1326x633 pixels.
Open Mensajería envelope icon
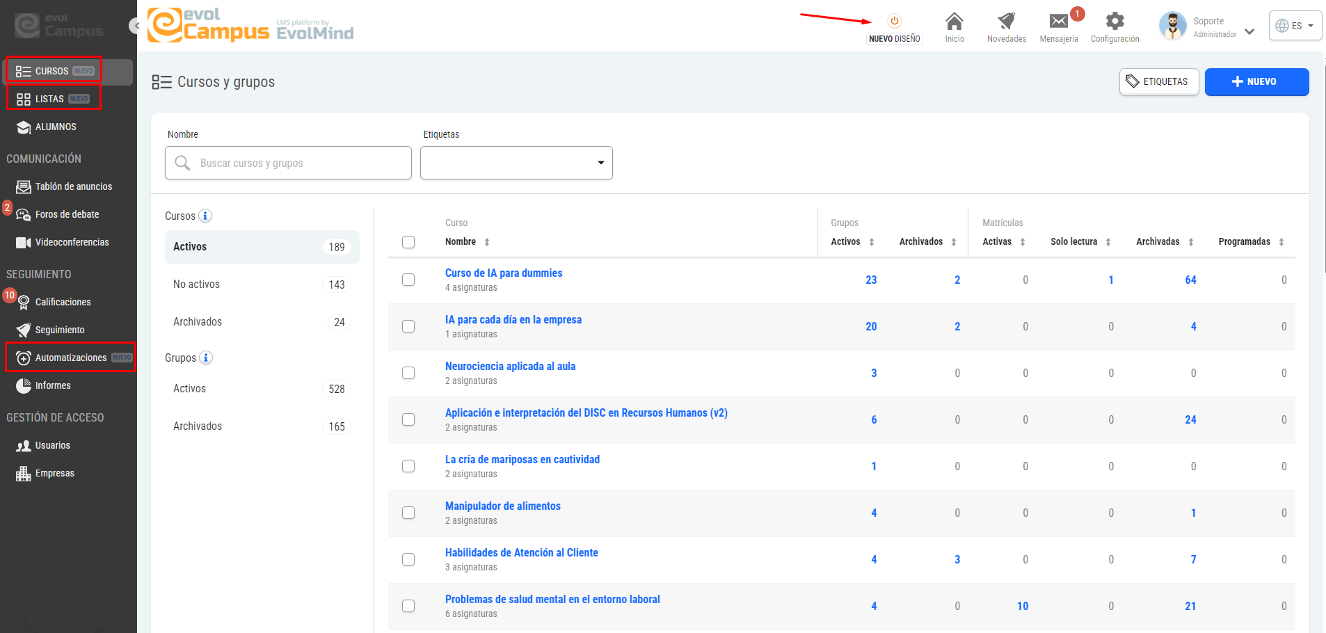[1059, 22]
